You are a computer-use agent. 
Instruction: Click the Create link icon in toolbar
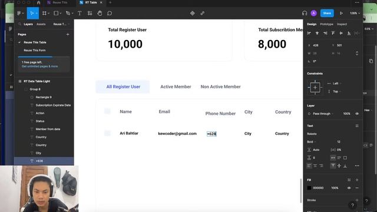(203, 13)
